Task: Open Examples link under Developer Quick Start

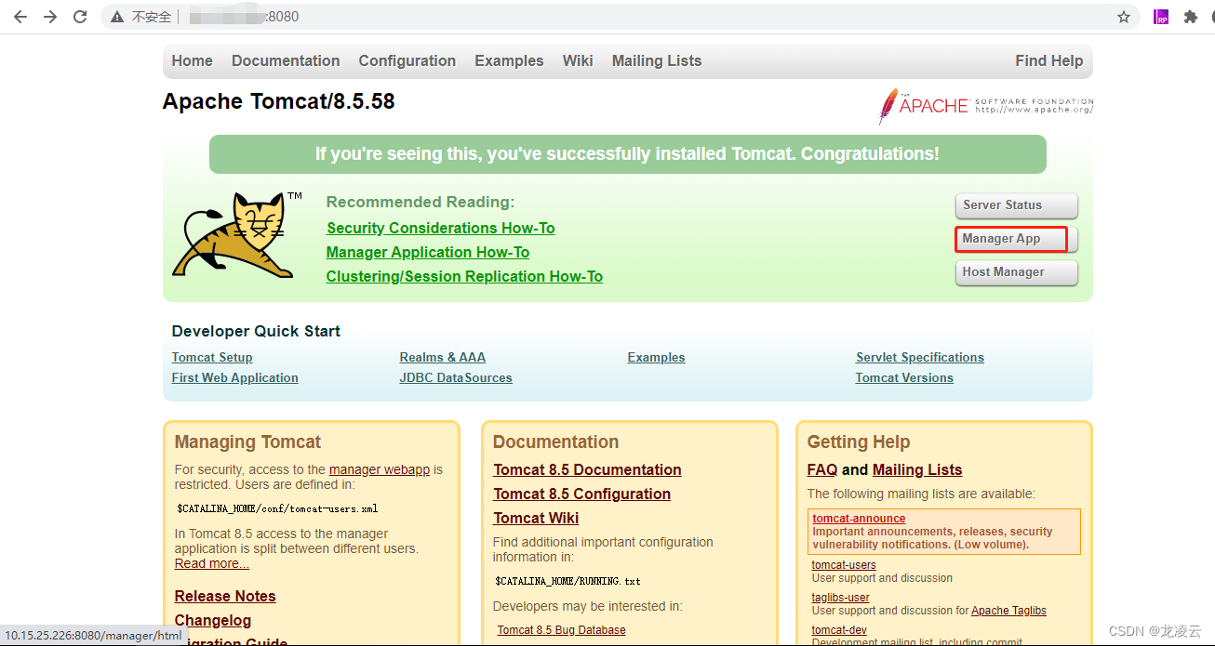Action: (657, 358)
